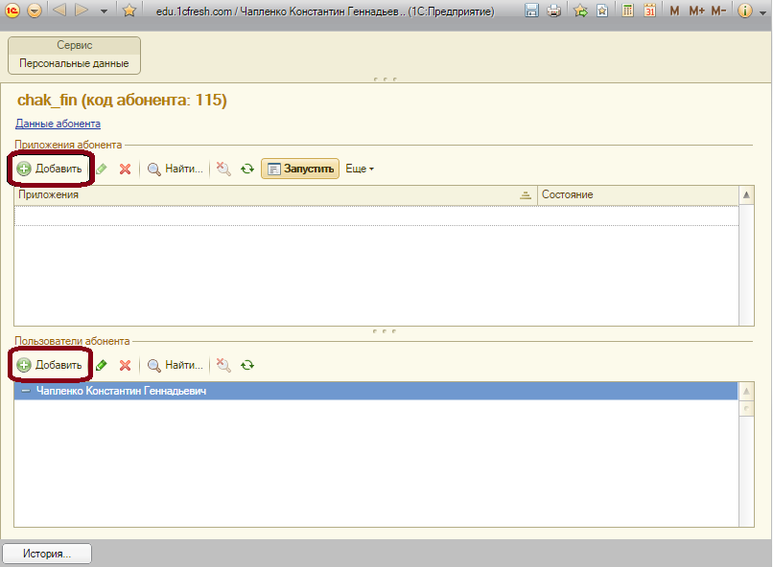Expand the navigation history dropdown arrow
Image resolution: width=773 pixels, height=567 pixels.
pos(104,11)
